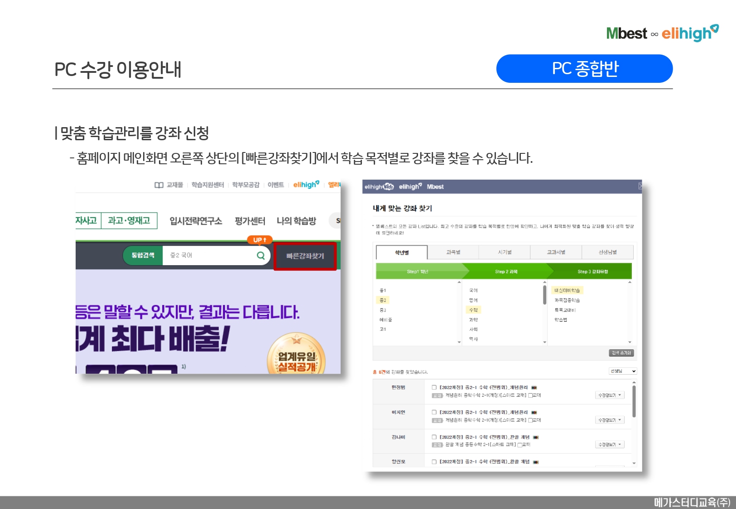Check the box for 이지연's 개념원리 course
Screen dimensions: 736x509
click(x=434, y=413)
